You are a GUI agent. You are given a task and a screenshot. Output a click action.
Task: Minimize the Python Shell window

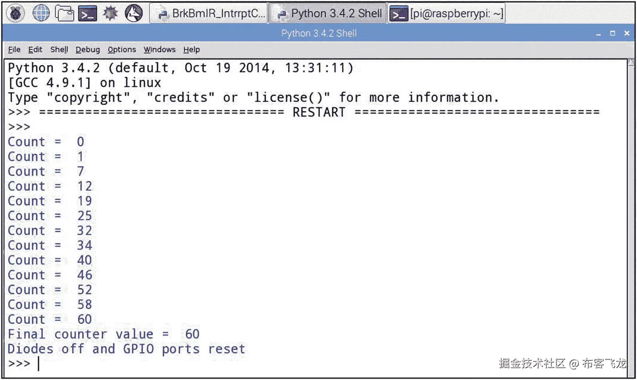[599, 34]
